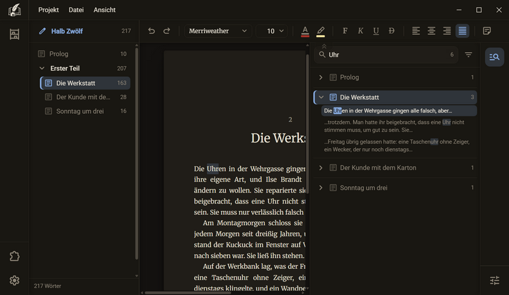Screen dimensions: 509x295
Task: Click the search result count 6
Action: click(452, 55)
